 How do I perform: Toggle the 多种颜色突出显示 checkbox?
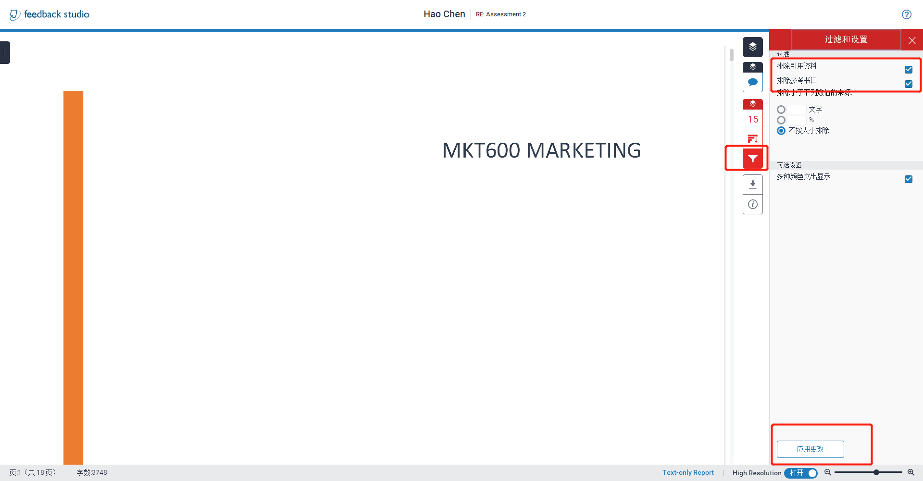click(909, 179)
